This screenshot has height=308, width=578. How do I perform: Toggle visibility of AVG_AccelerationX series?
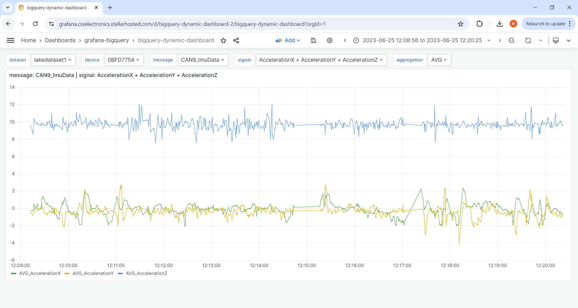tap(40, 273)
